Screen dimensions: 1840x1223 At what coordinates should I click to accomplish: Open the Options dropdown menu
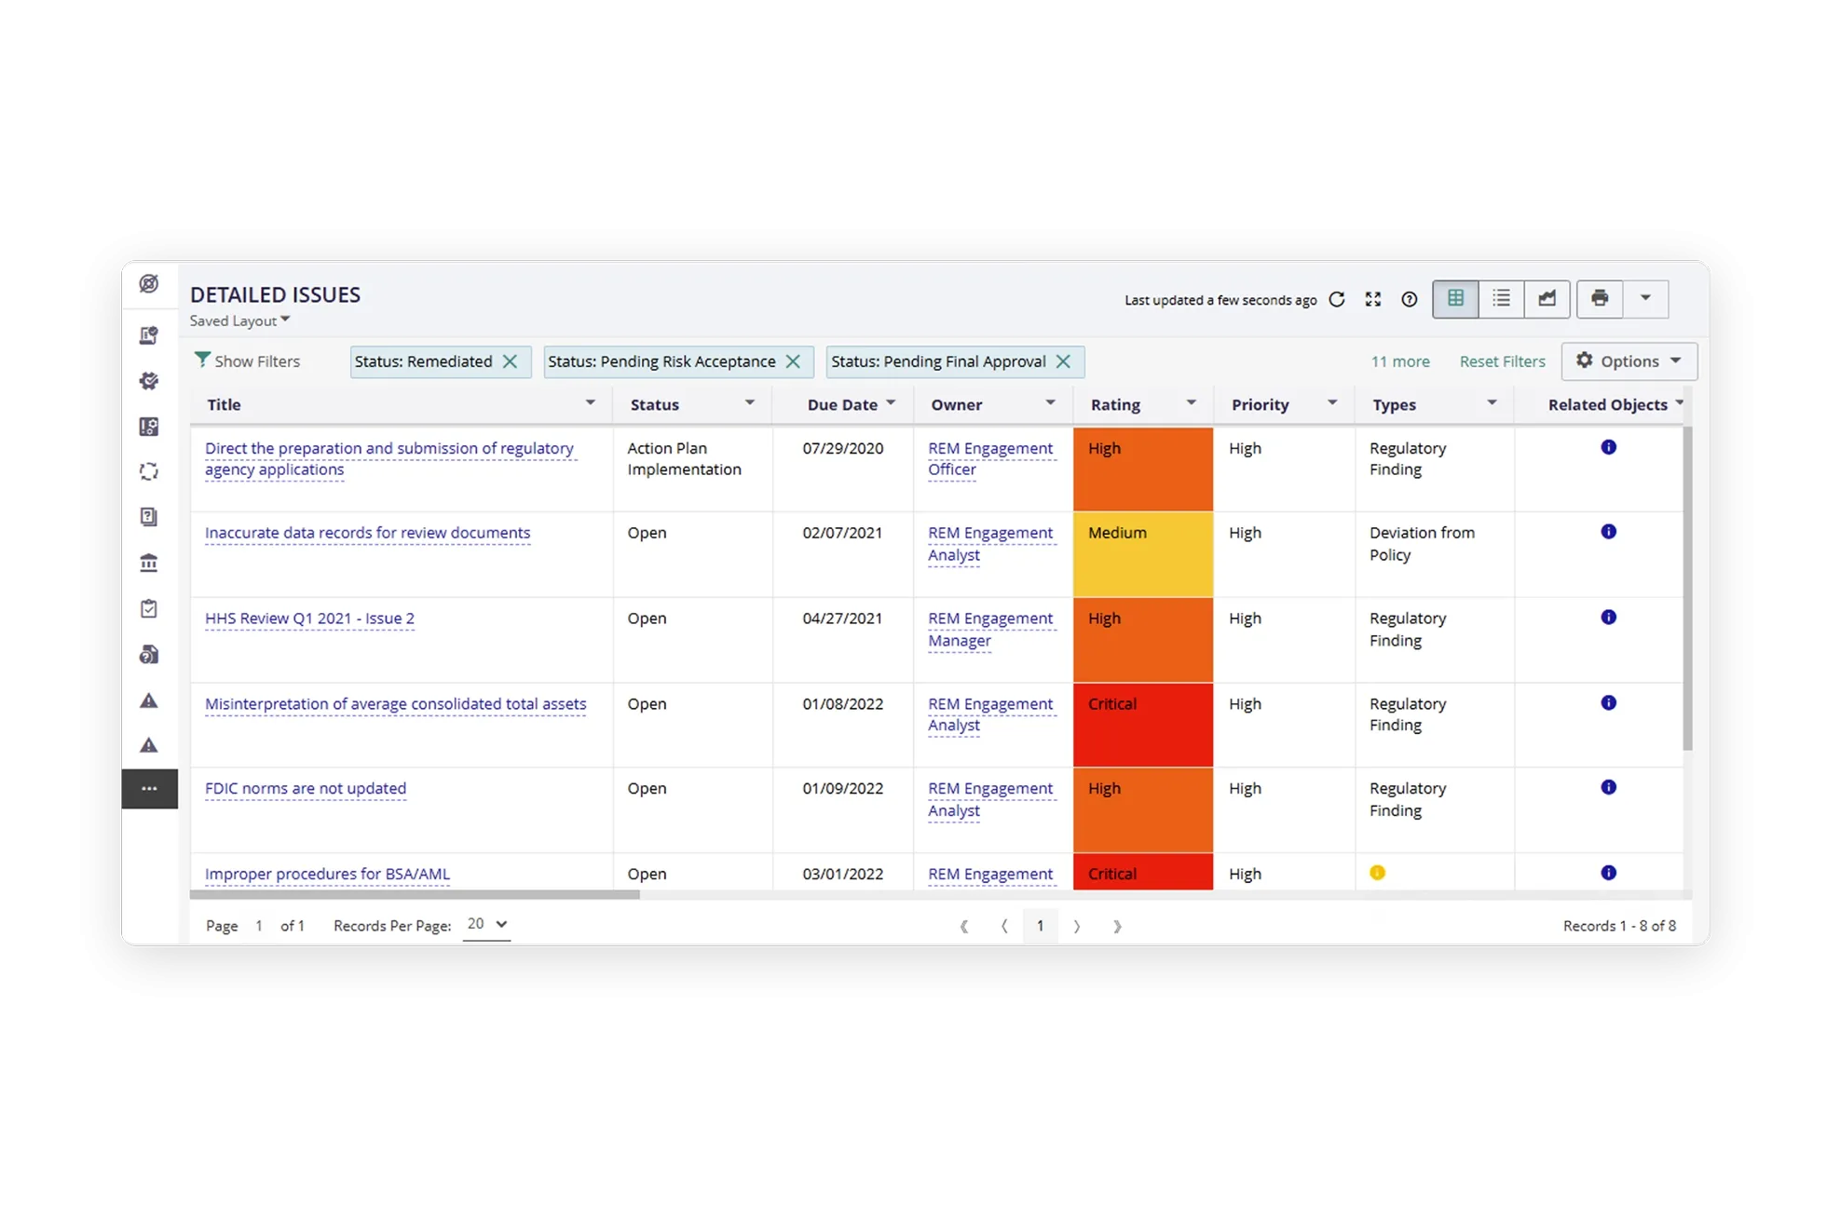[1629, 361]
